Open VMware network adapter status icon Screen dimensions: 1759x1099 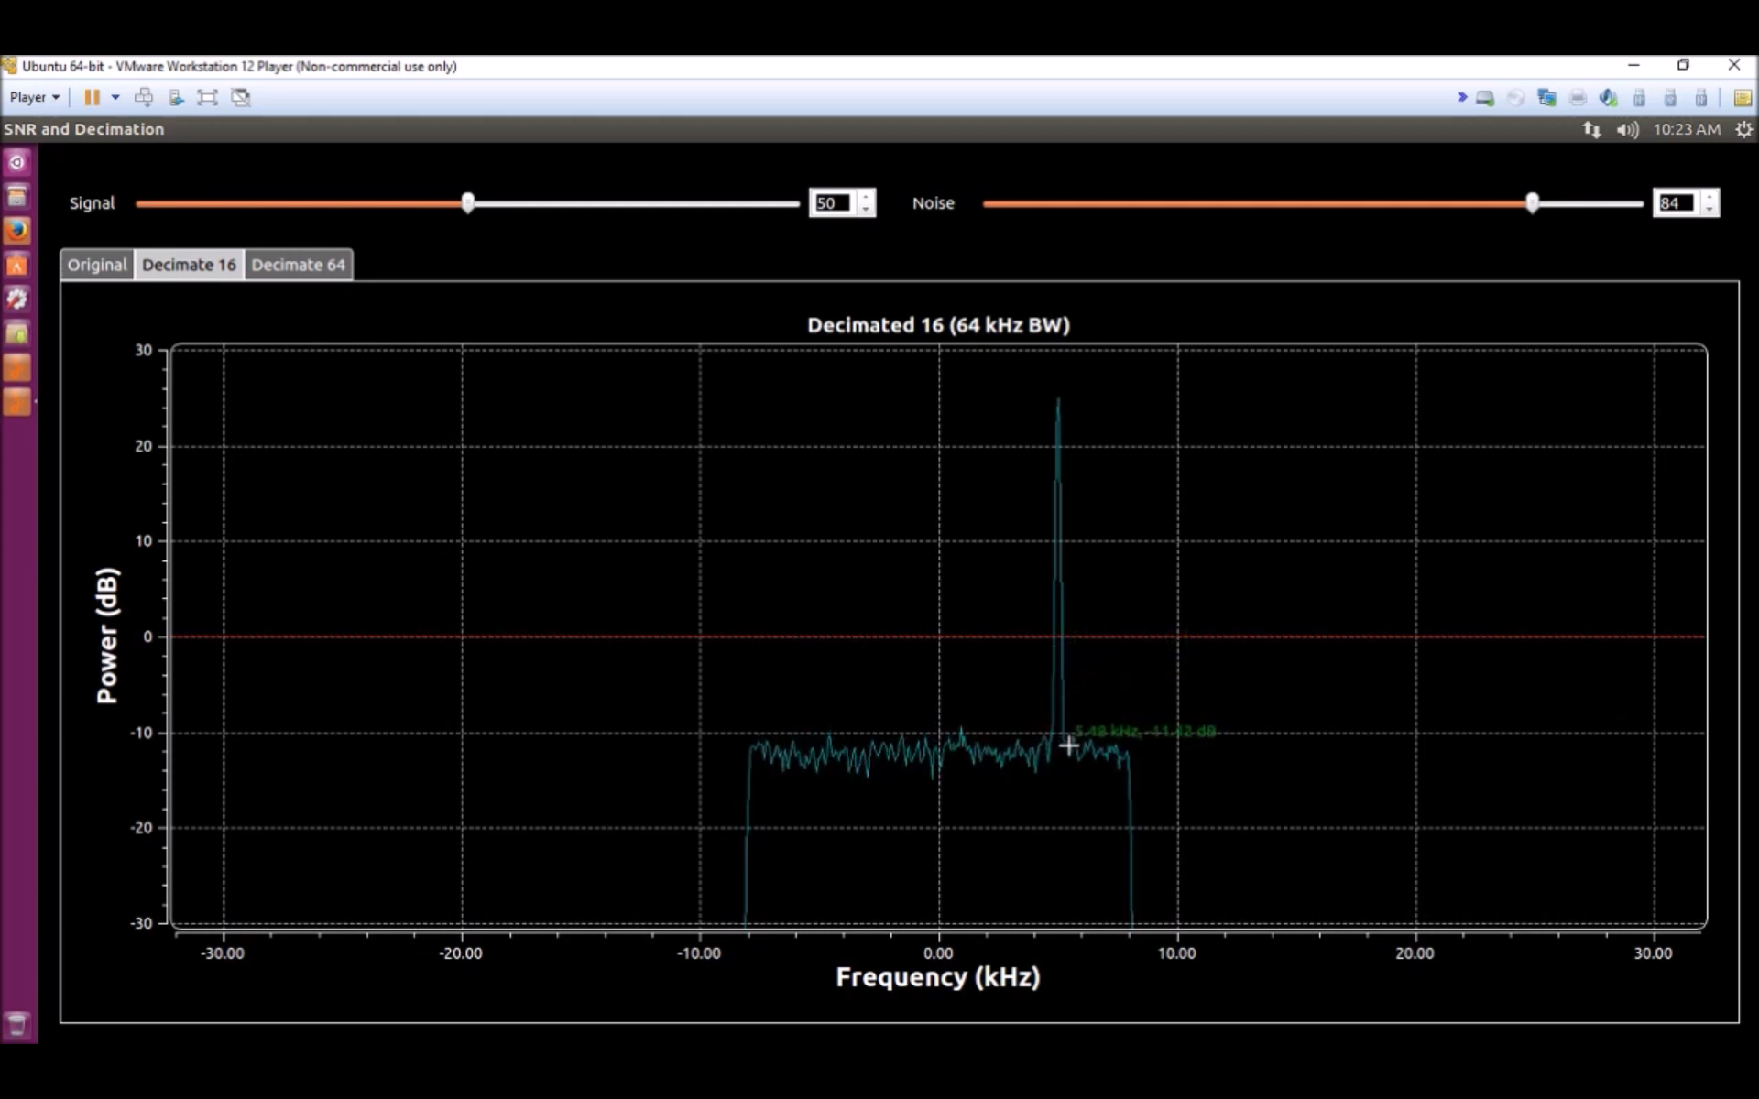(1546, 98)
